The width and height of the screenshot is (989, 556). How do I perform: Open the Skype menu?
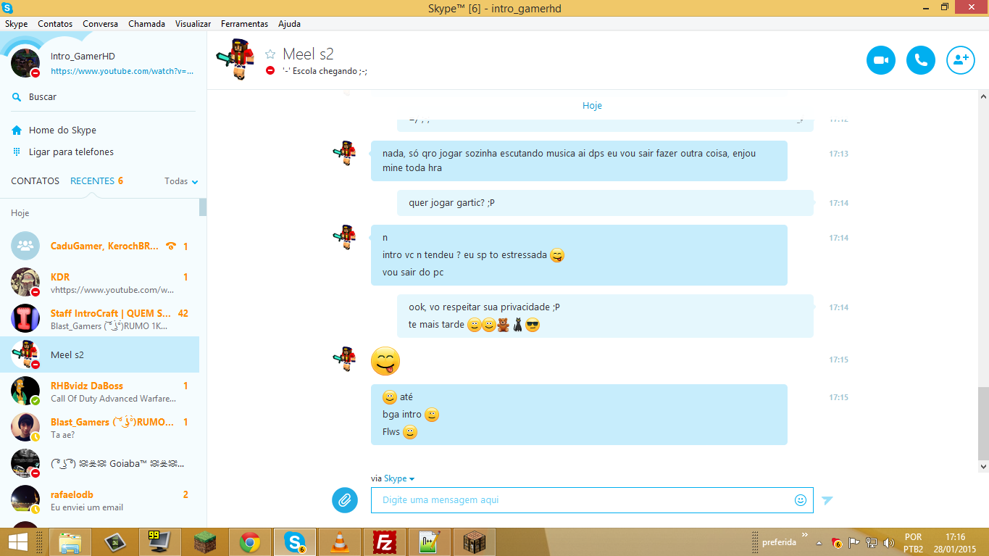(x=16, y=24)
